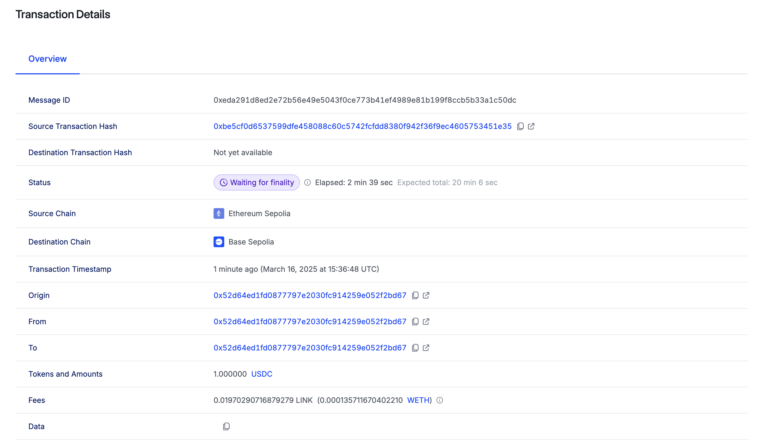
Task: Open Origin address in external explorer
Action: point(426,296)
